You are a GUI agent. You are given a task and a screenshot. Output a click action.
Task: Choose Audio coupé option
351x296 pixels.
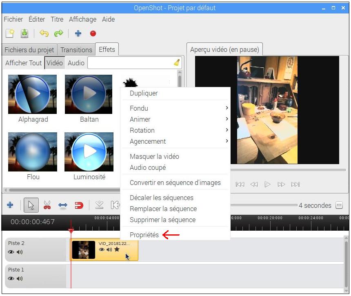176,167
